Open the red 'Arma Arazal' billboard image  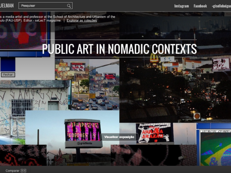(154, 133)
